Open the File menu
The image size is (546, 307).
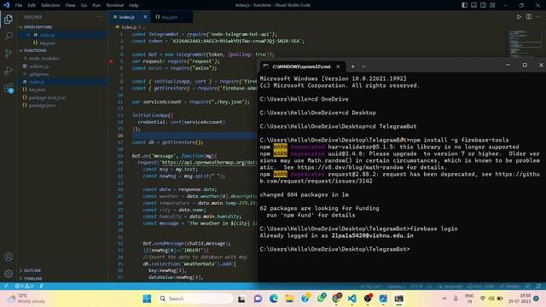[19, 5]
